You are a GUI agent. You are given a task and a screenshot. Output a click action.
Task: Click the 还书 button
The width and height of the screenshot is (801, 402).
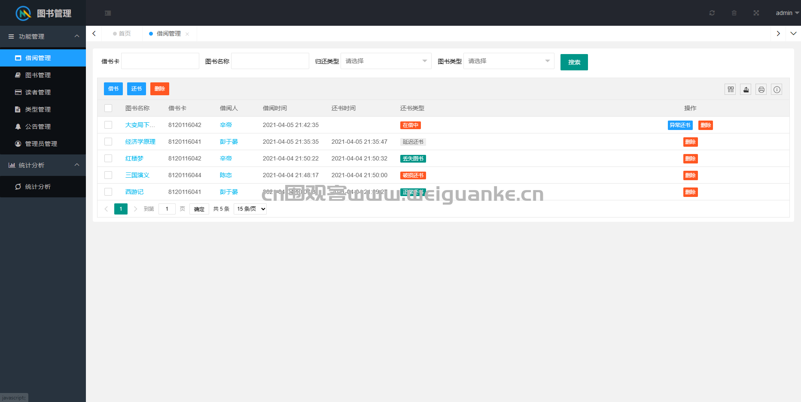point(137,89)
